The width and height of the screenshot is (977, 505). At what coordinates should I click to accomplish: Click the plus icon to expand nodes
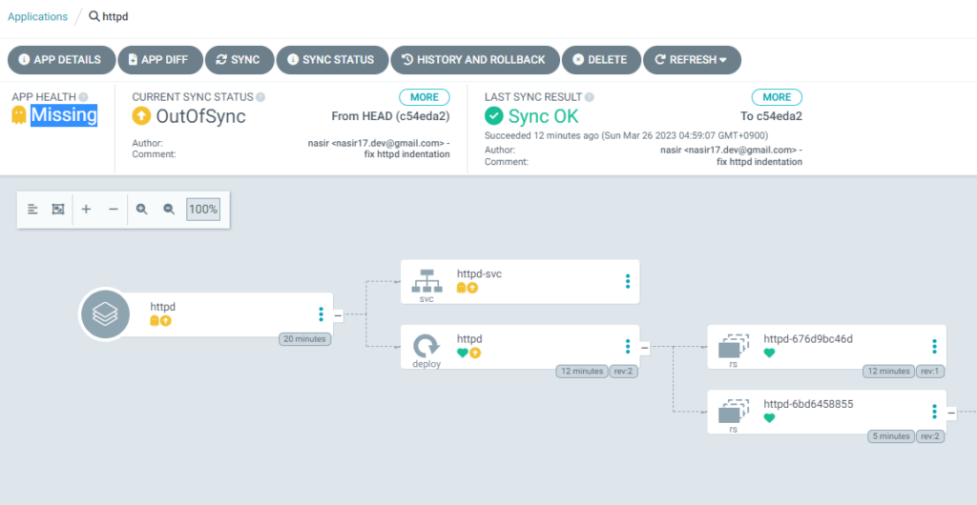click(86, 210)
